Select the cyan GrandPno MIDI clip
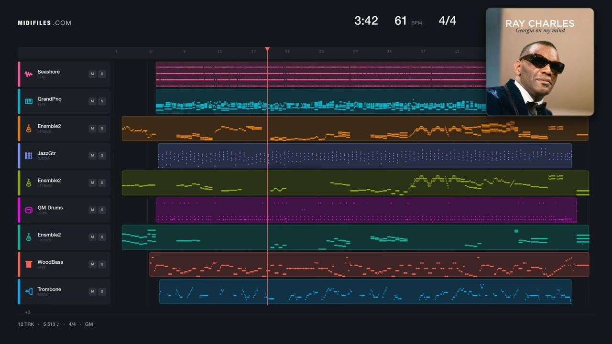Image resolution: width=612 pixels, height=344 pixels. [321, 101]
